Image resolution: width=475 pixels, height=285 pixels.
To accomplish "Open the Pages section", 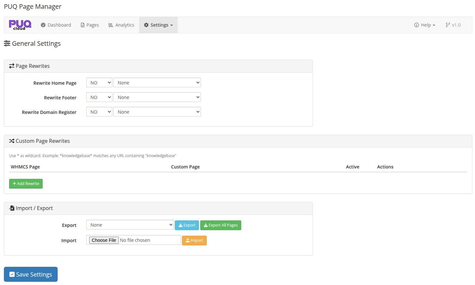I will point(90,25).
